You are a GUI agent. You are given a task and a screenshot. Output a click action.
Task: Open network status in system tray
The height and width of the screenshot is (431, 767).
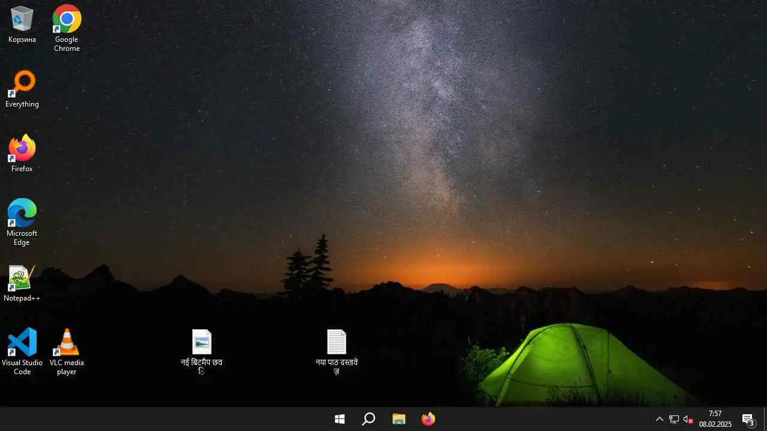(x=674, y=419)
